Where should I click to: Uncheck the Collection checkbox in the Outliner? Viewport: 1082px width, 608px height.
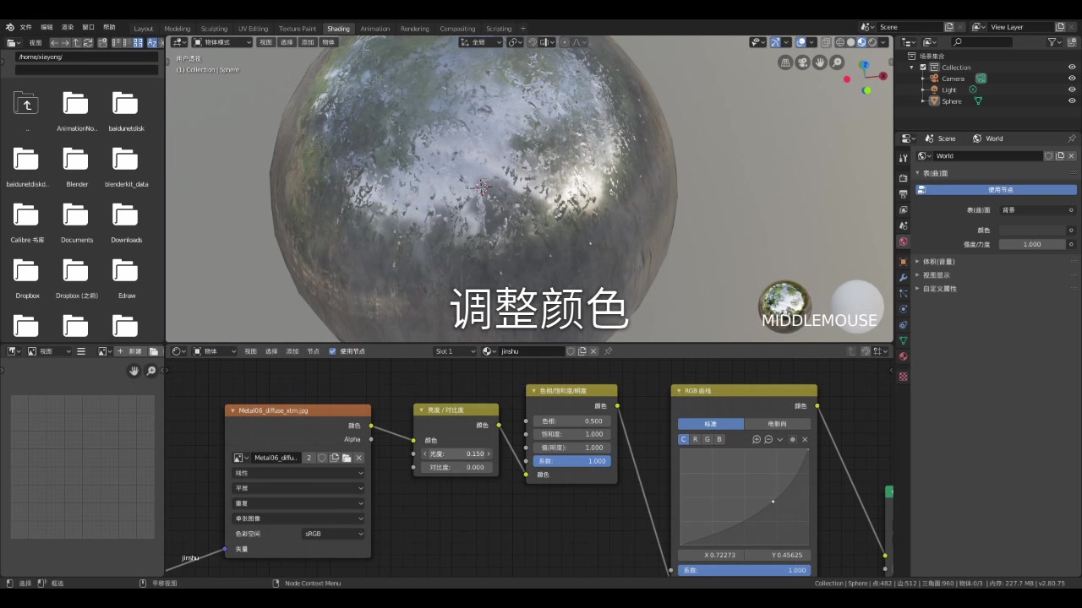[922, 67]
